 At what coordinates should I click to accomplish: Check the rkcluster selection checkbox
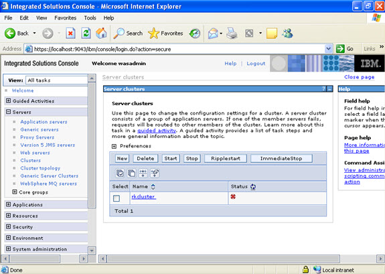point(117,198)
